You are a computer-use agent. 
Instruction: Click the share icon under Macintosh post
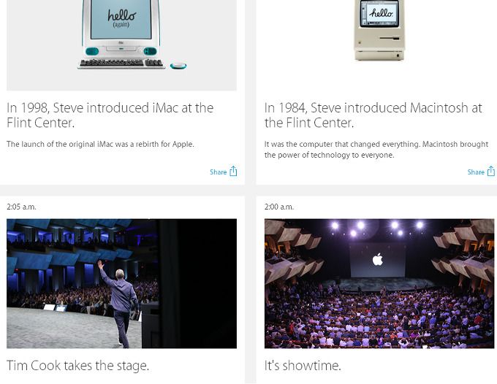(490, 172)
